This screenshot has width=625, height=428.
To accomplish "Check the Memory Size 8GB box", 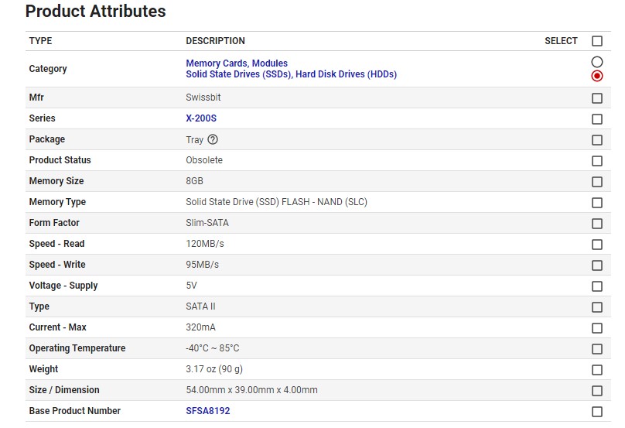I will [x=596, y=182].
